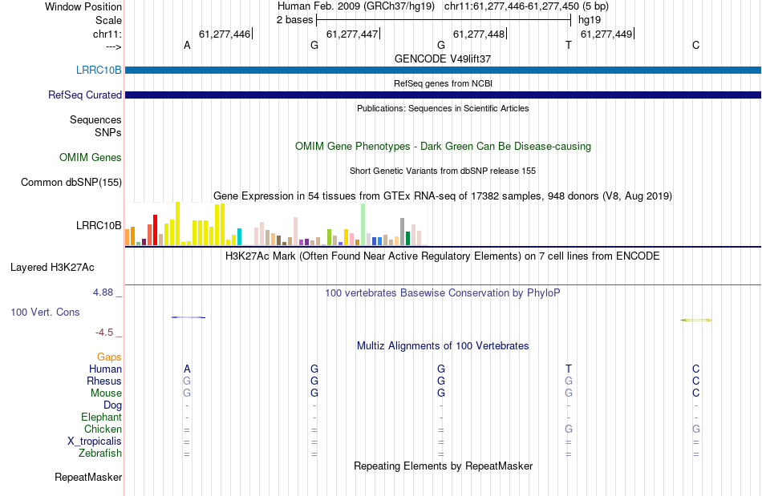Click the Common dbSNP(155) side label
Viewport: 762px width, 496px height.
[x=71, y=182]
